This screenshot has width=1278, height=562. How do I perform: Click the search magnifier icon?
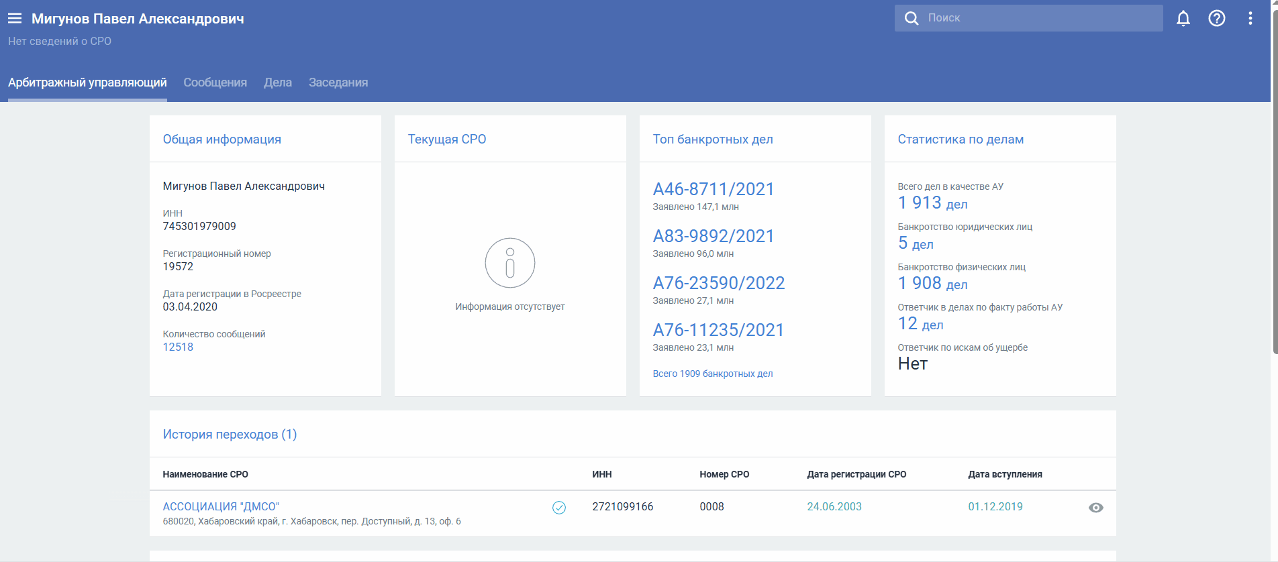pyautogui.click(x=911, y=18)
